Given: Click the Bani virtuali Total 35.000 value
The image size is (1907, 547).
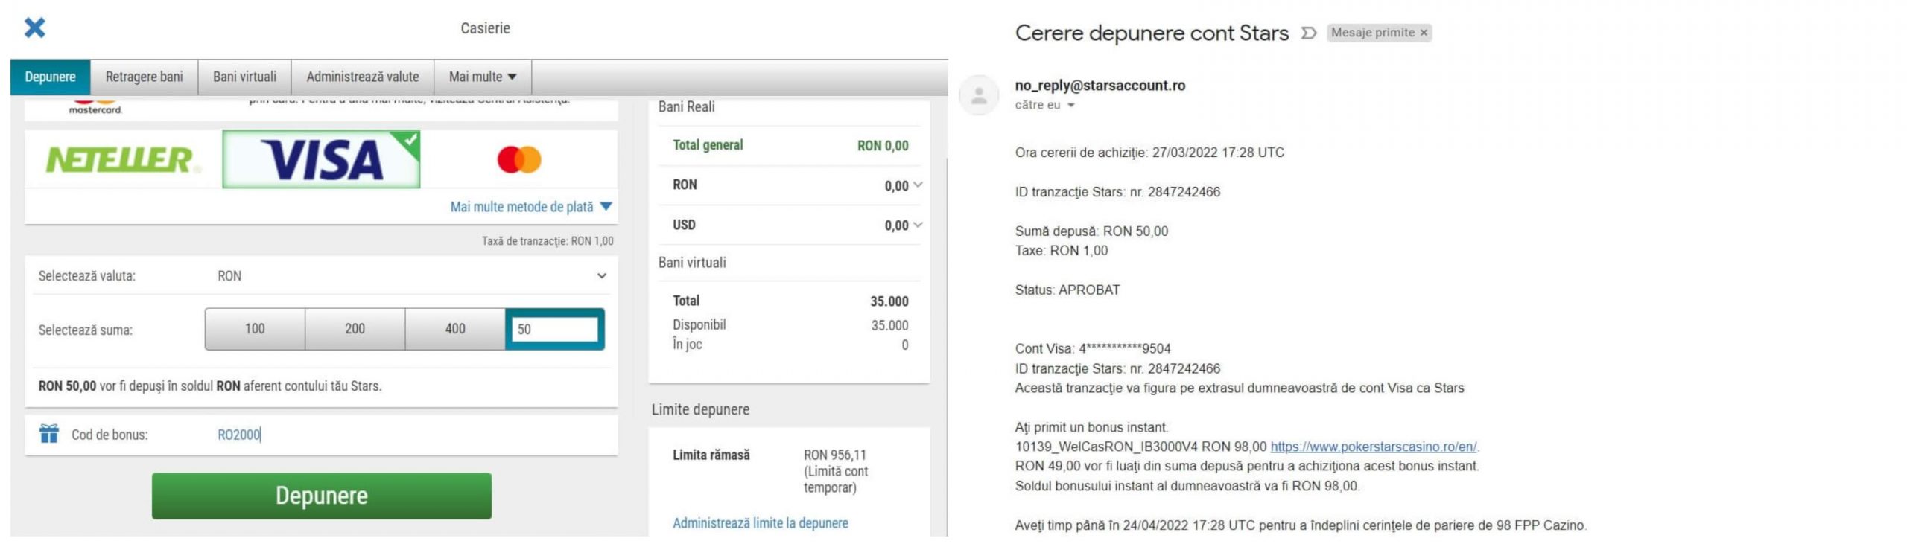Looking at the screenshot, I should [889, 301].
